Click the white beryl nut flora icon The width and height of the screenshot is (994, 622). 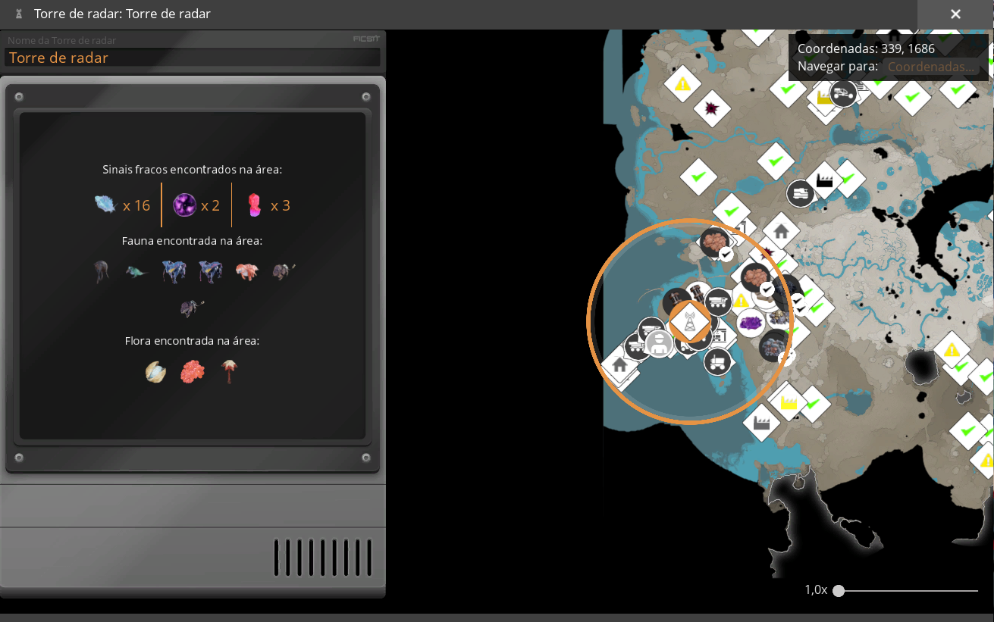155,371
